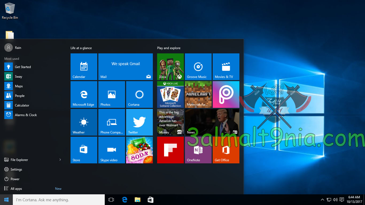Launch the Microsoft Edge tile

pyautogui.click(x=84, y=94)
